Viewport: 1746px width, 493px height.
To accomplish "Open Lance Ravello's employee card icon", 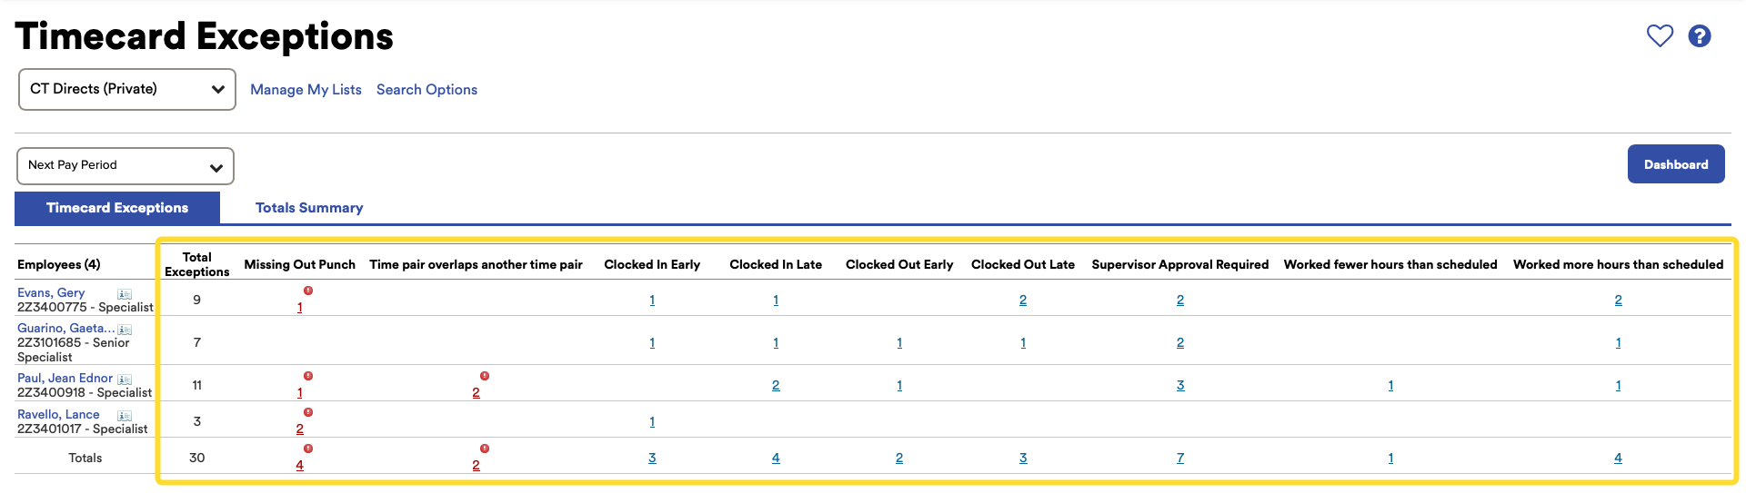I will pyautogui.click(x=125, y=416).
